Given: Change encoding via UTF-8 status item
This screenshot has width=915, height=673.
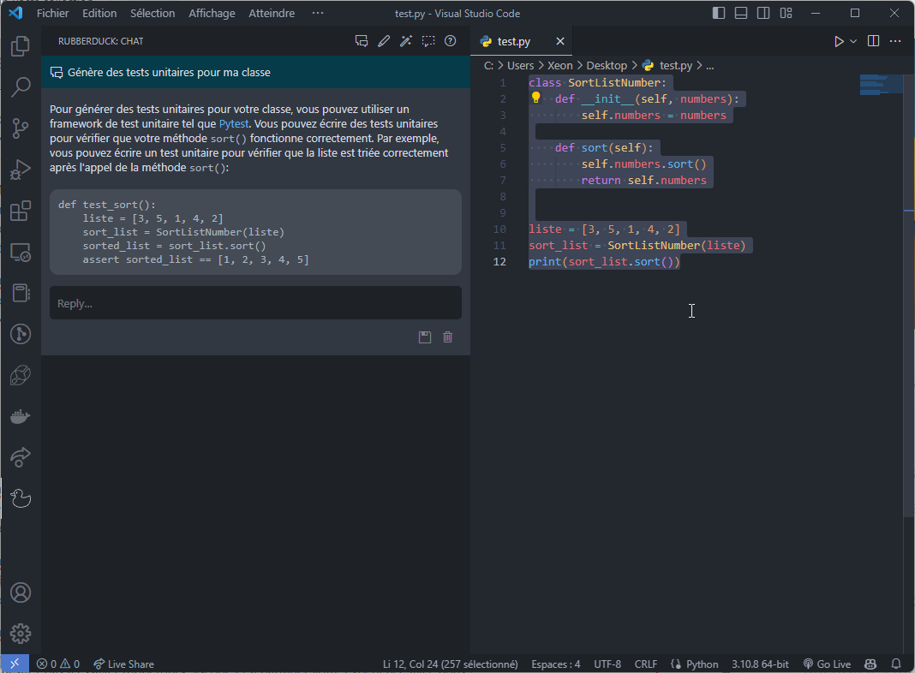Looking at the screenshot, I should point(607,664).
